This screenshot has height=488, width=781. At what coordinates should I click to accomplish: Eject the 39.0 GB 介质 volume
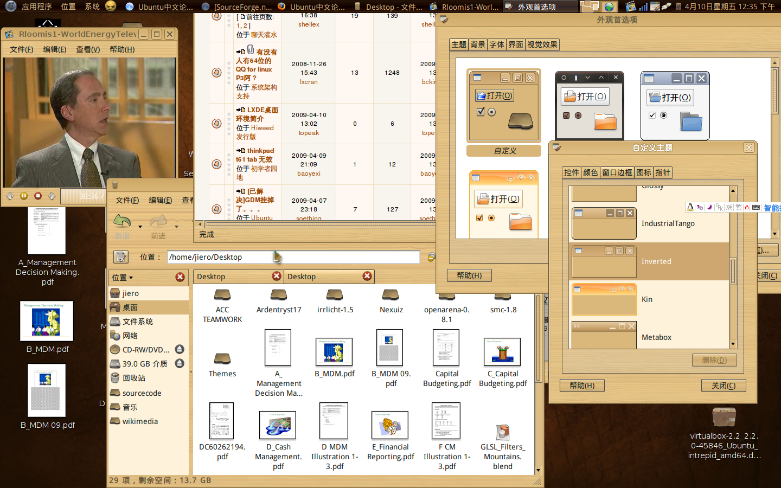pos(180,363)
